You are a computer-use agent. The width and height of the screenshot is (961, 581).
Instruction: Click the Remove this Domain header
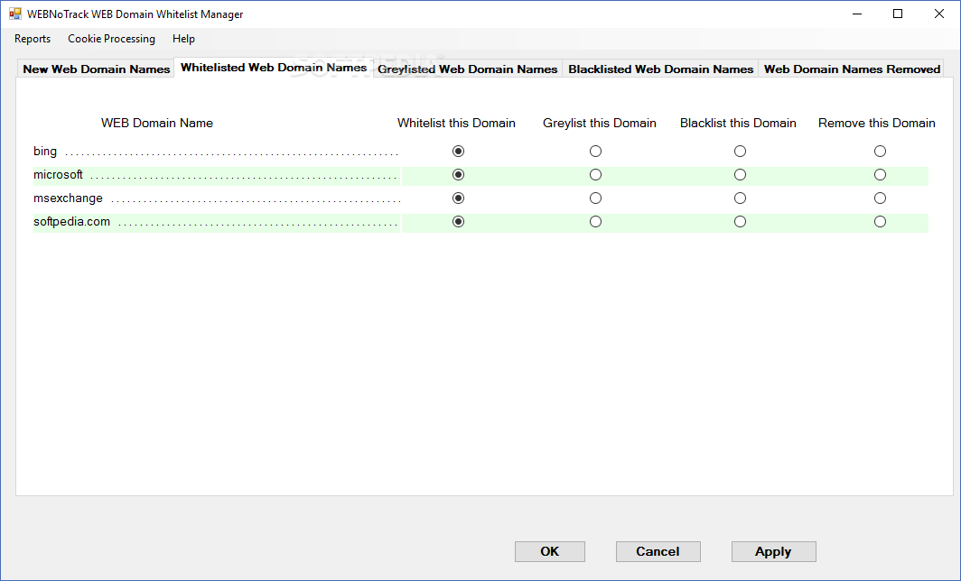click(x=876, y=123)
